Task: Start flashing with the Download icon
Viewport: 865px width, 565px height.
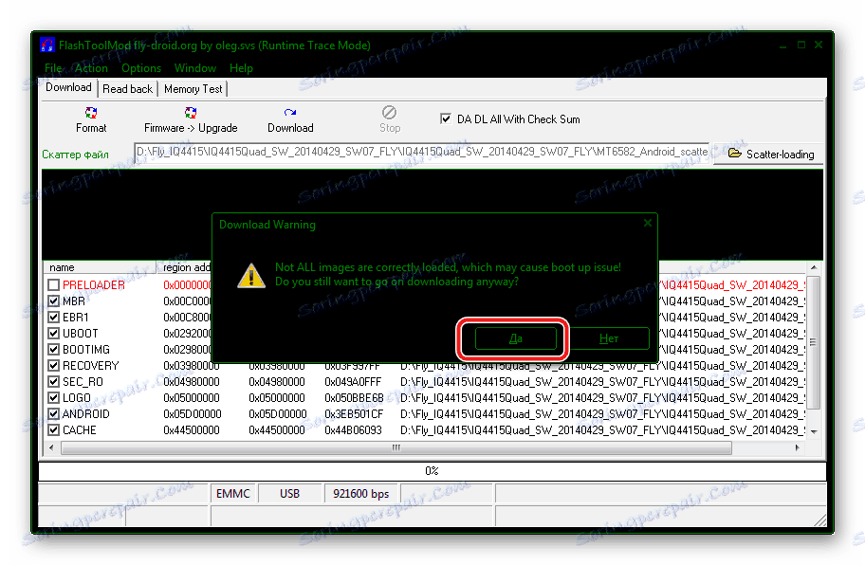Action: pos(290,113)
